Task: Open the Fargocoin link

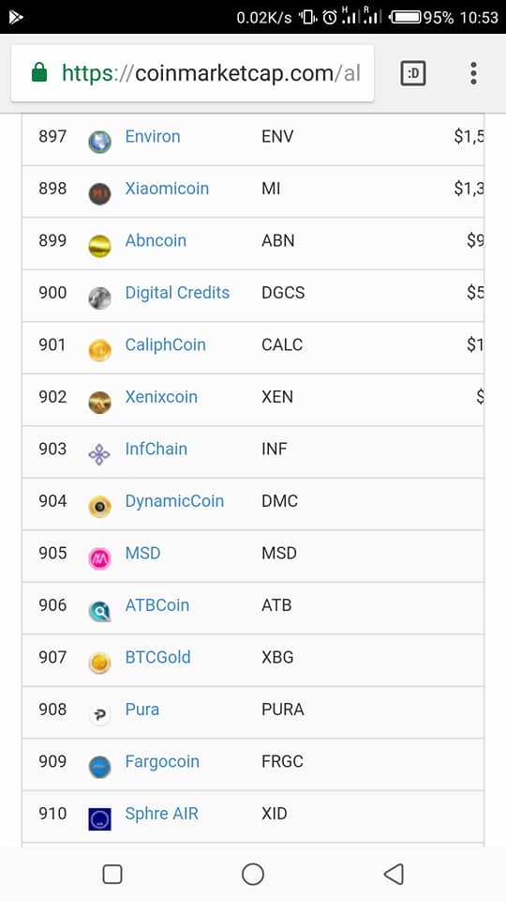Action: coord(162,761)
